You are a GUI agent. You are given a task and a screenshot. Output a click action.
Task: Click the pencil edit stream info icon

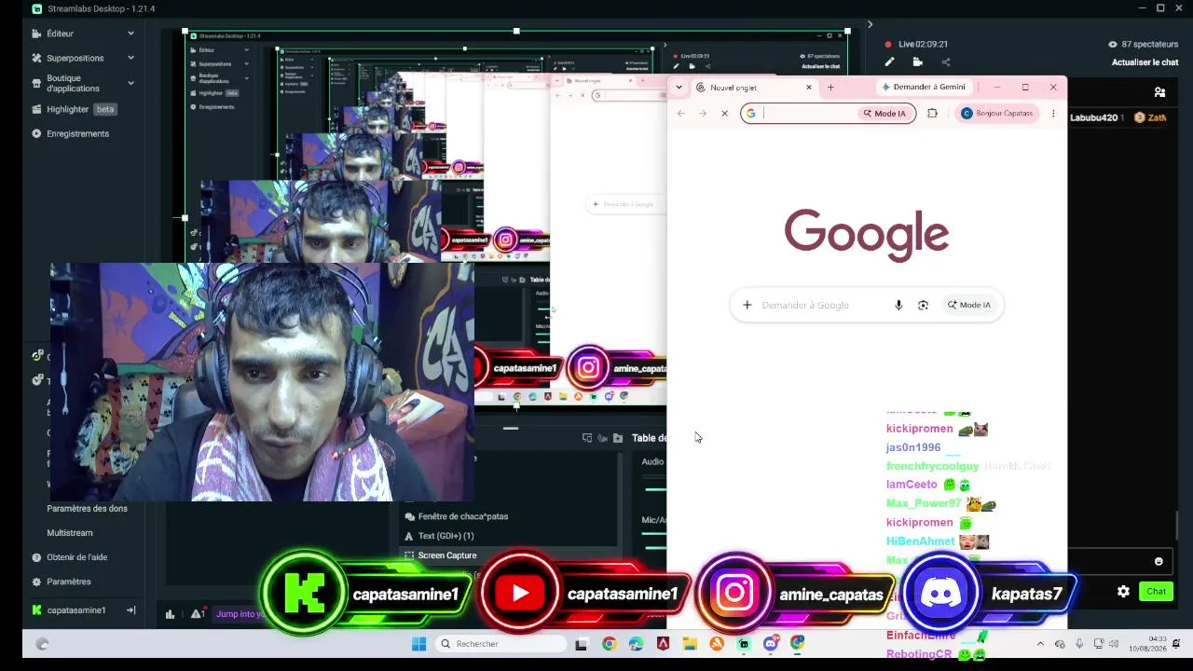coord(889,62)
